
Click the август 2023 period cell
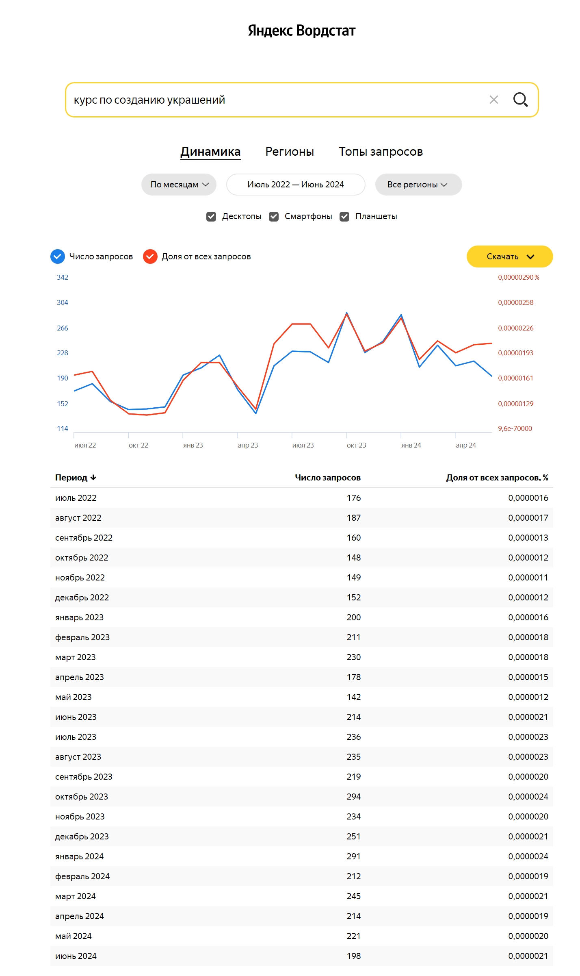[78, 757]
